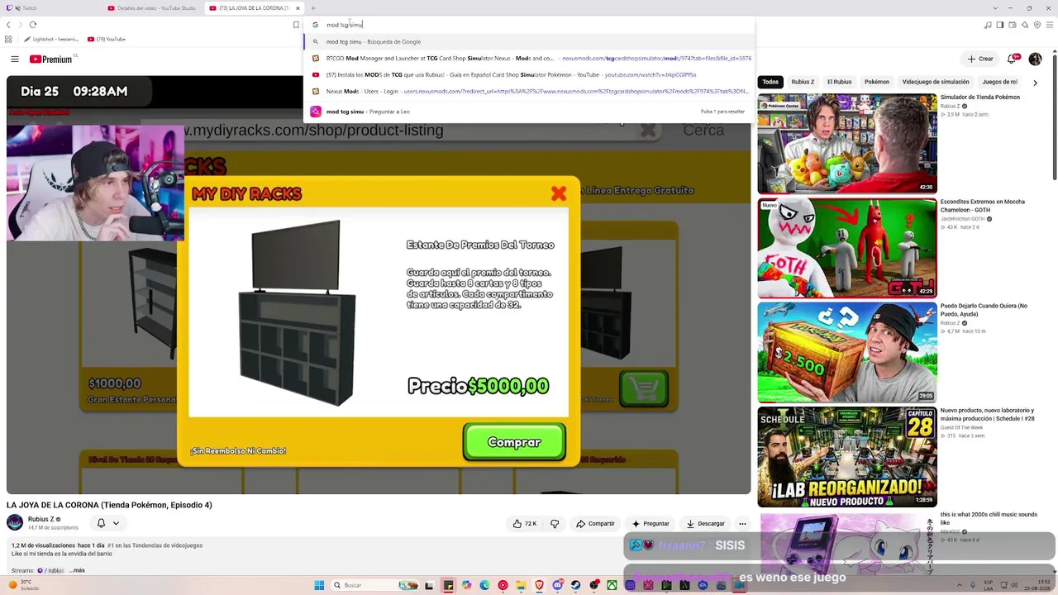The width and height of the screenshot is (1058, 595).
Task: Open "Simulador de Tienda Pokémon" video thumbnail
Action: click(847, 143)
